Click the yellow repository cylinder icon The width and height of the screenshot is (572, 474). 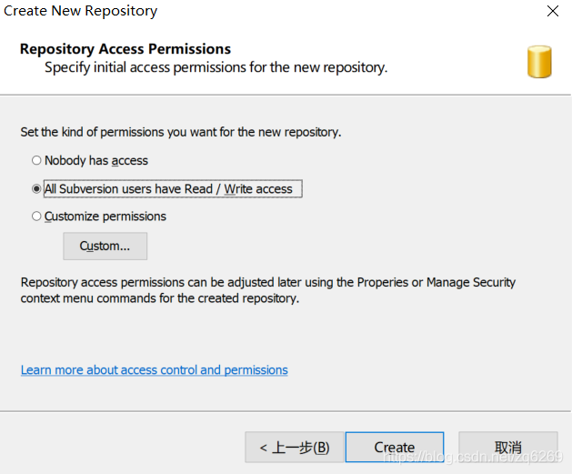point(539,62)
